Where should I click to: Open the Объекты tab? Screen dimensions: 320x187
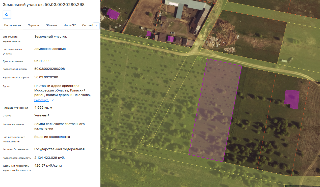click(51, 25)
